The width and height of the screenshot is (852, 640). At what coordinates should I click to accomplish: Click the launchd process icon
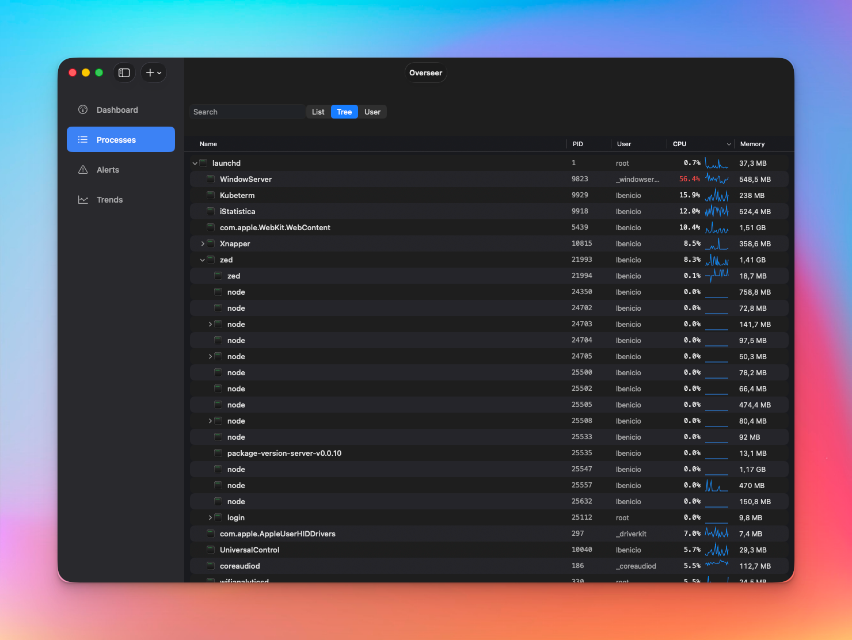(203, 163)
